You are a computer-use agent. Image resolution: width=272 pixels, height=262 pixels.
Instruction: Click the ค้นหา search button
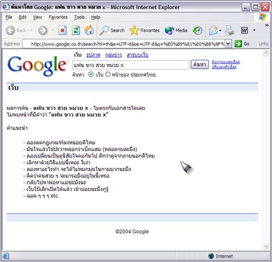coord(200,65)
